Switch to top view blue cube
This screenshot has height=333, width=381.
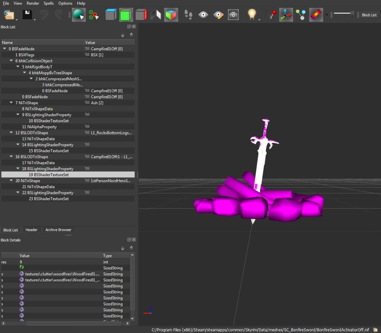[111, 15]
